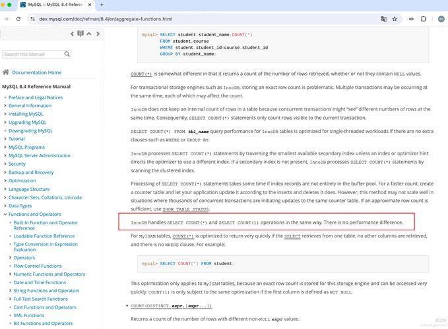The width and height of the screenshot is (448, 329).
Task: Expand Security section
Action: (x=5, y=164)
